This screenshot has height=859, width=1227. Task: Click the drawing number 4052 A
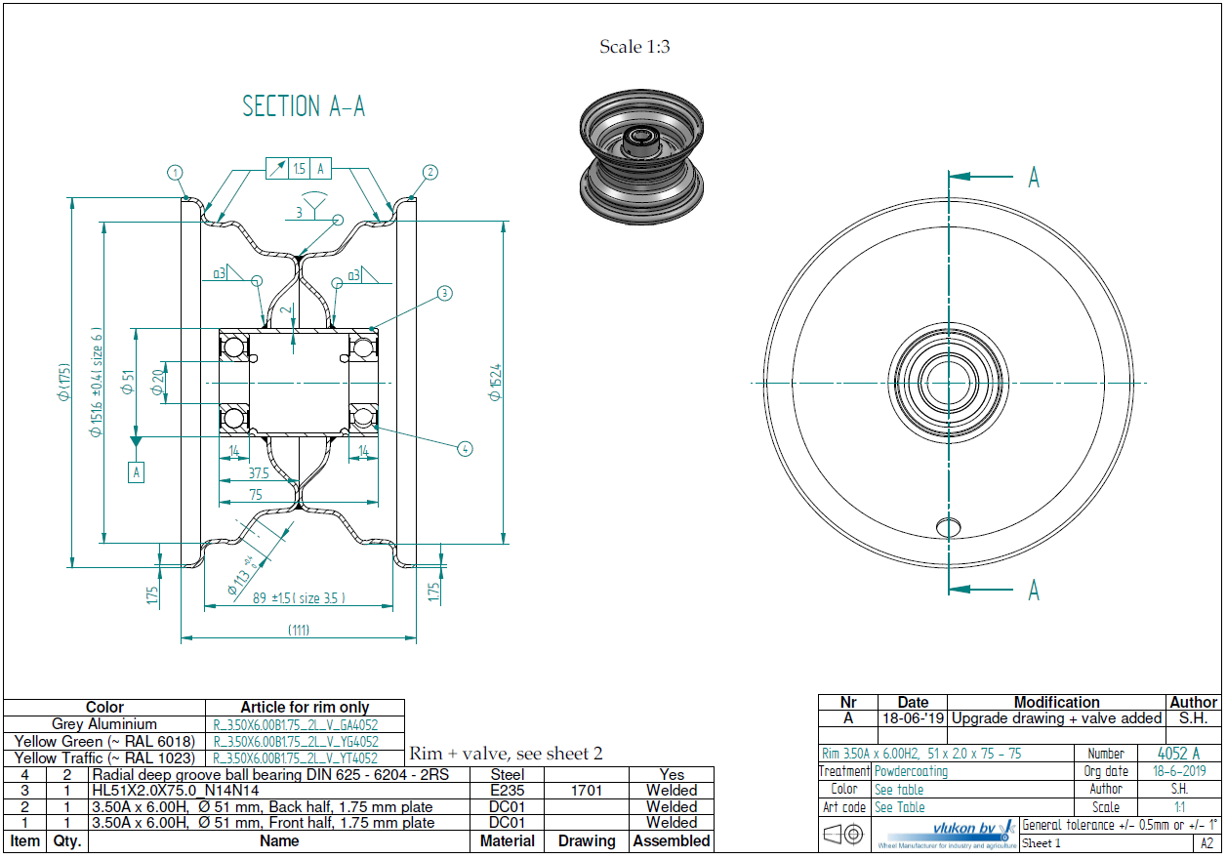[1177, 754]
